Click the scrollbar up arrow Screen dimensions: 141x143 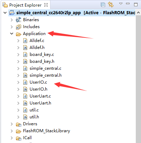(x=138, y=13)
